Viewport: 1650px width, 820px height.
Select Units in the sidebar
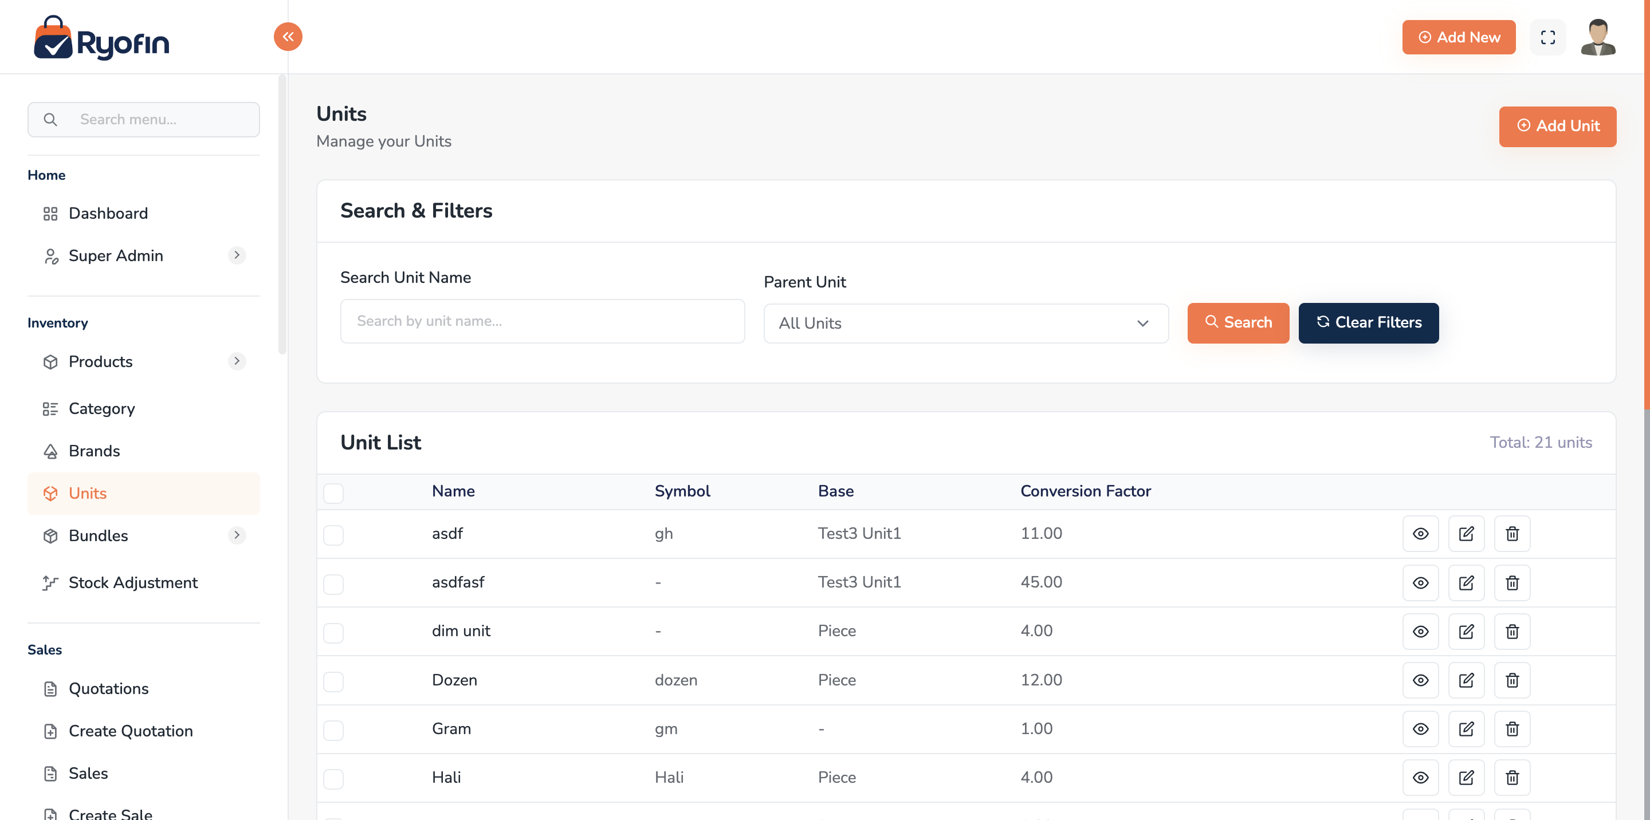click(x=143, y=493)
